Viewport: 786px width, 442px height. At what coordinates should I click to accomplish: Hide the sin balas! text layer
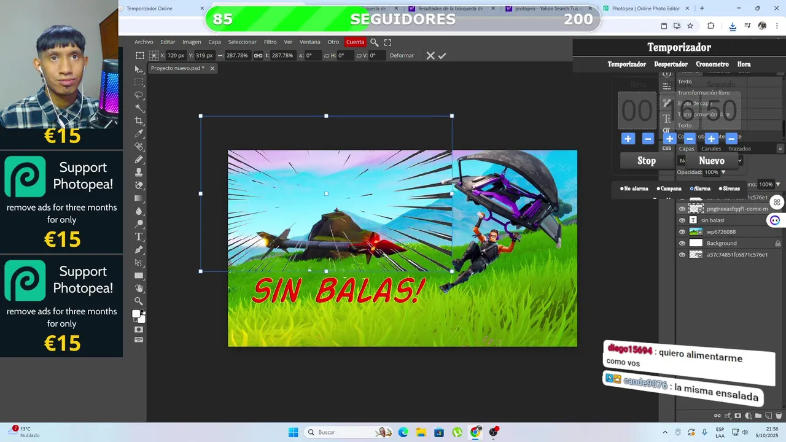coord(682,220)
